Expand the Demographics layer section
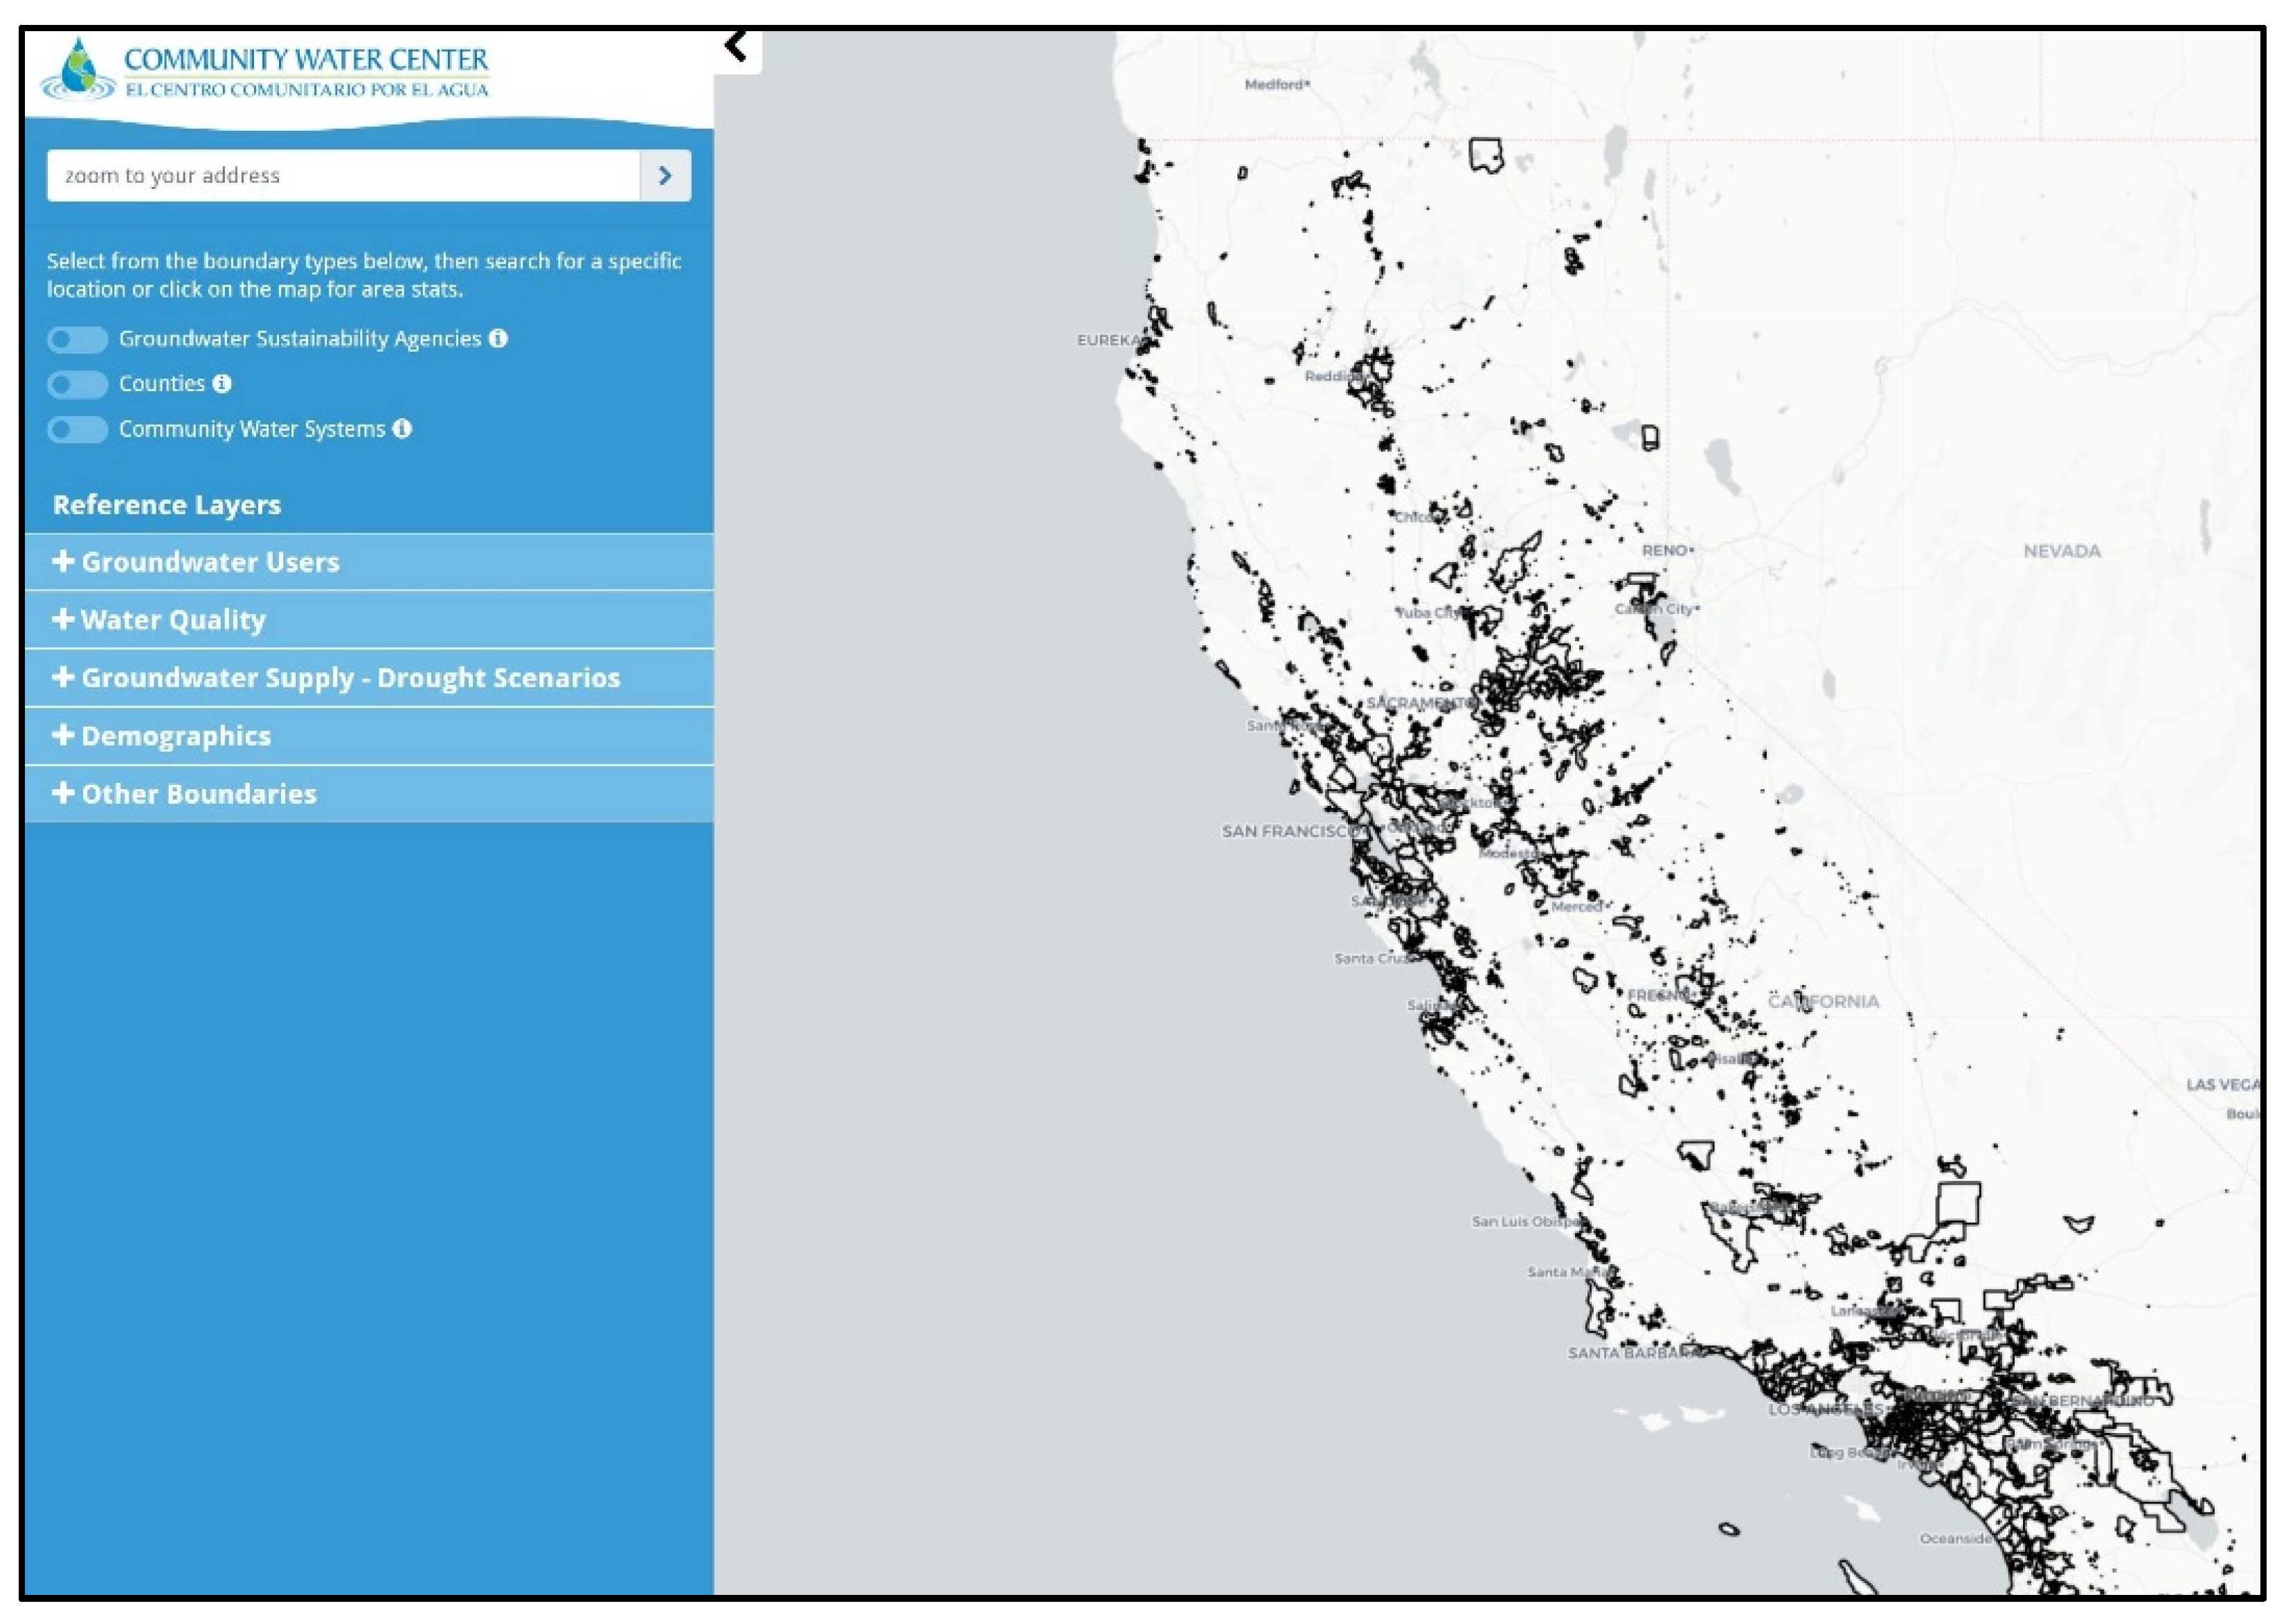The image size is (2286, 1624). pyautogui.click(x=176, y=736)
